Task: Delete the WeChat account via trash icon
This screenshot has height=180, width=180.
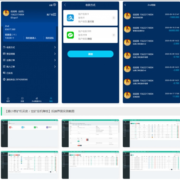Action: tap(114, 35)
